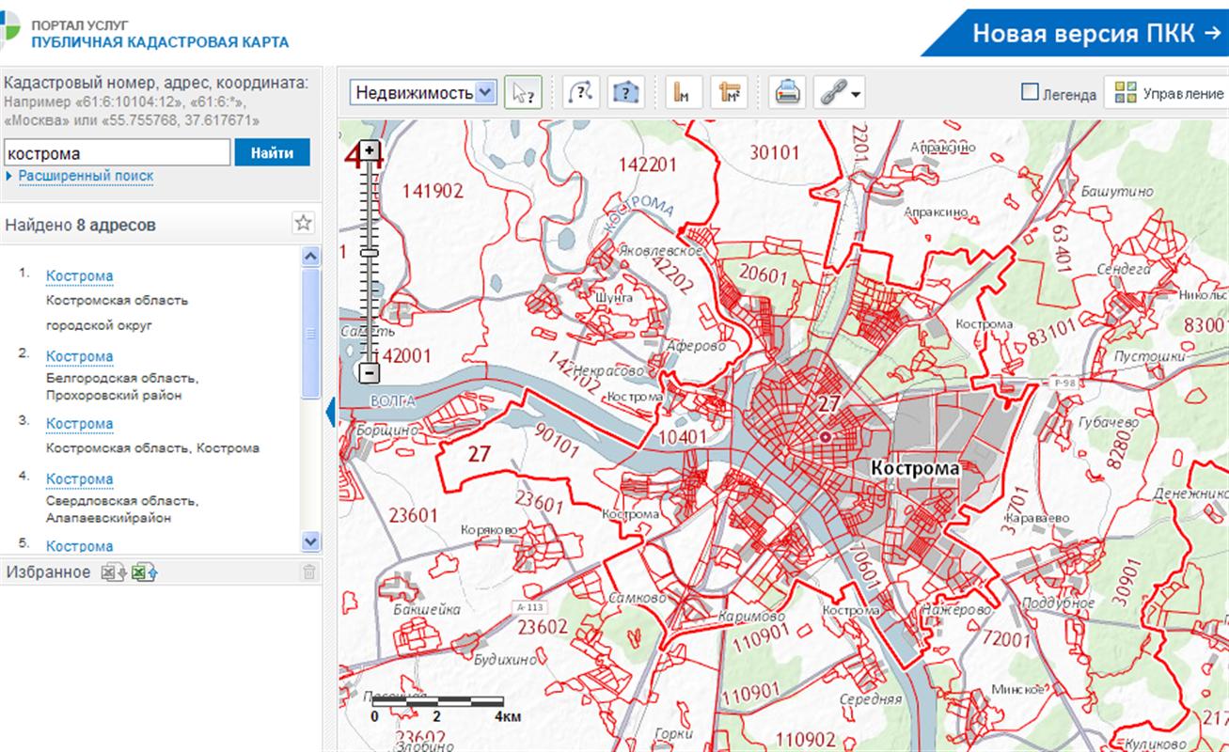Image resolution: width=1229 pixels, height=752 pixels.
Task: Click the Пустошки label on the map
Action: point(1148,357)
